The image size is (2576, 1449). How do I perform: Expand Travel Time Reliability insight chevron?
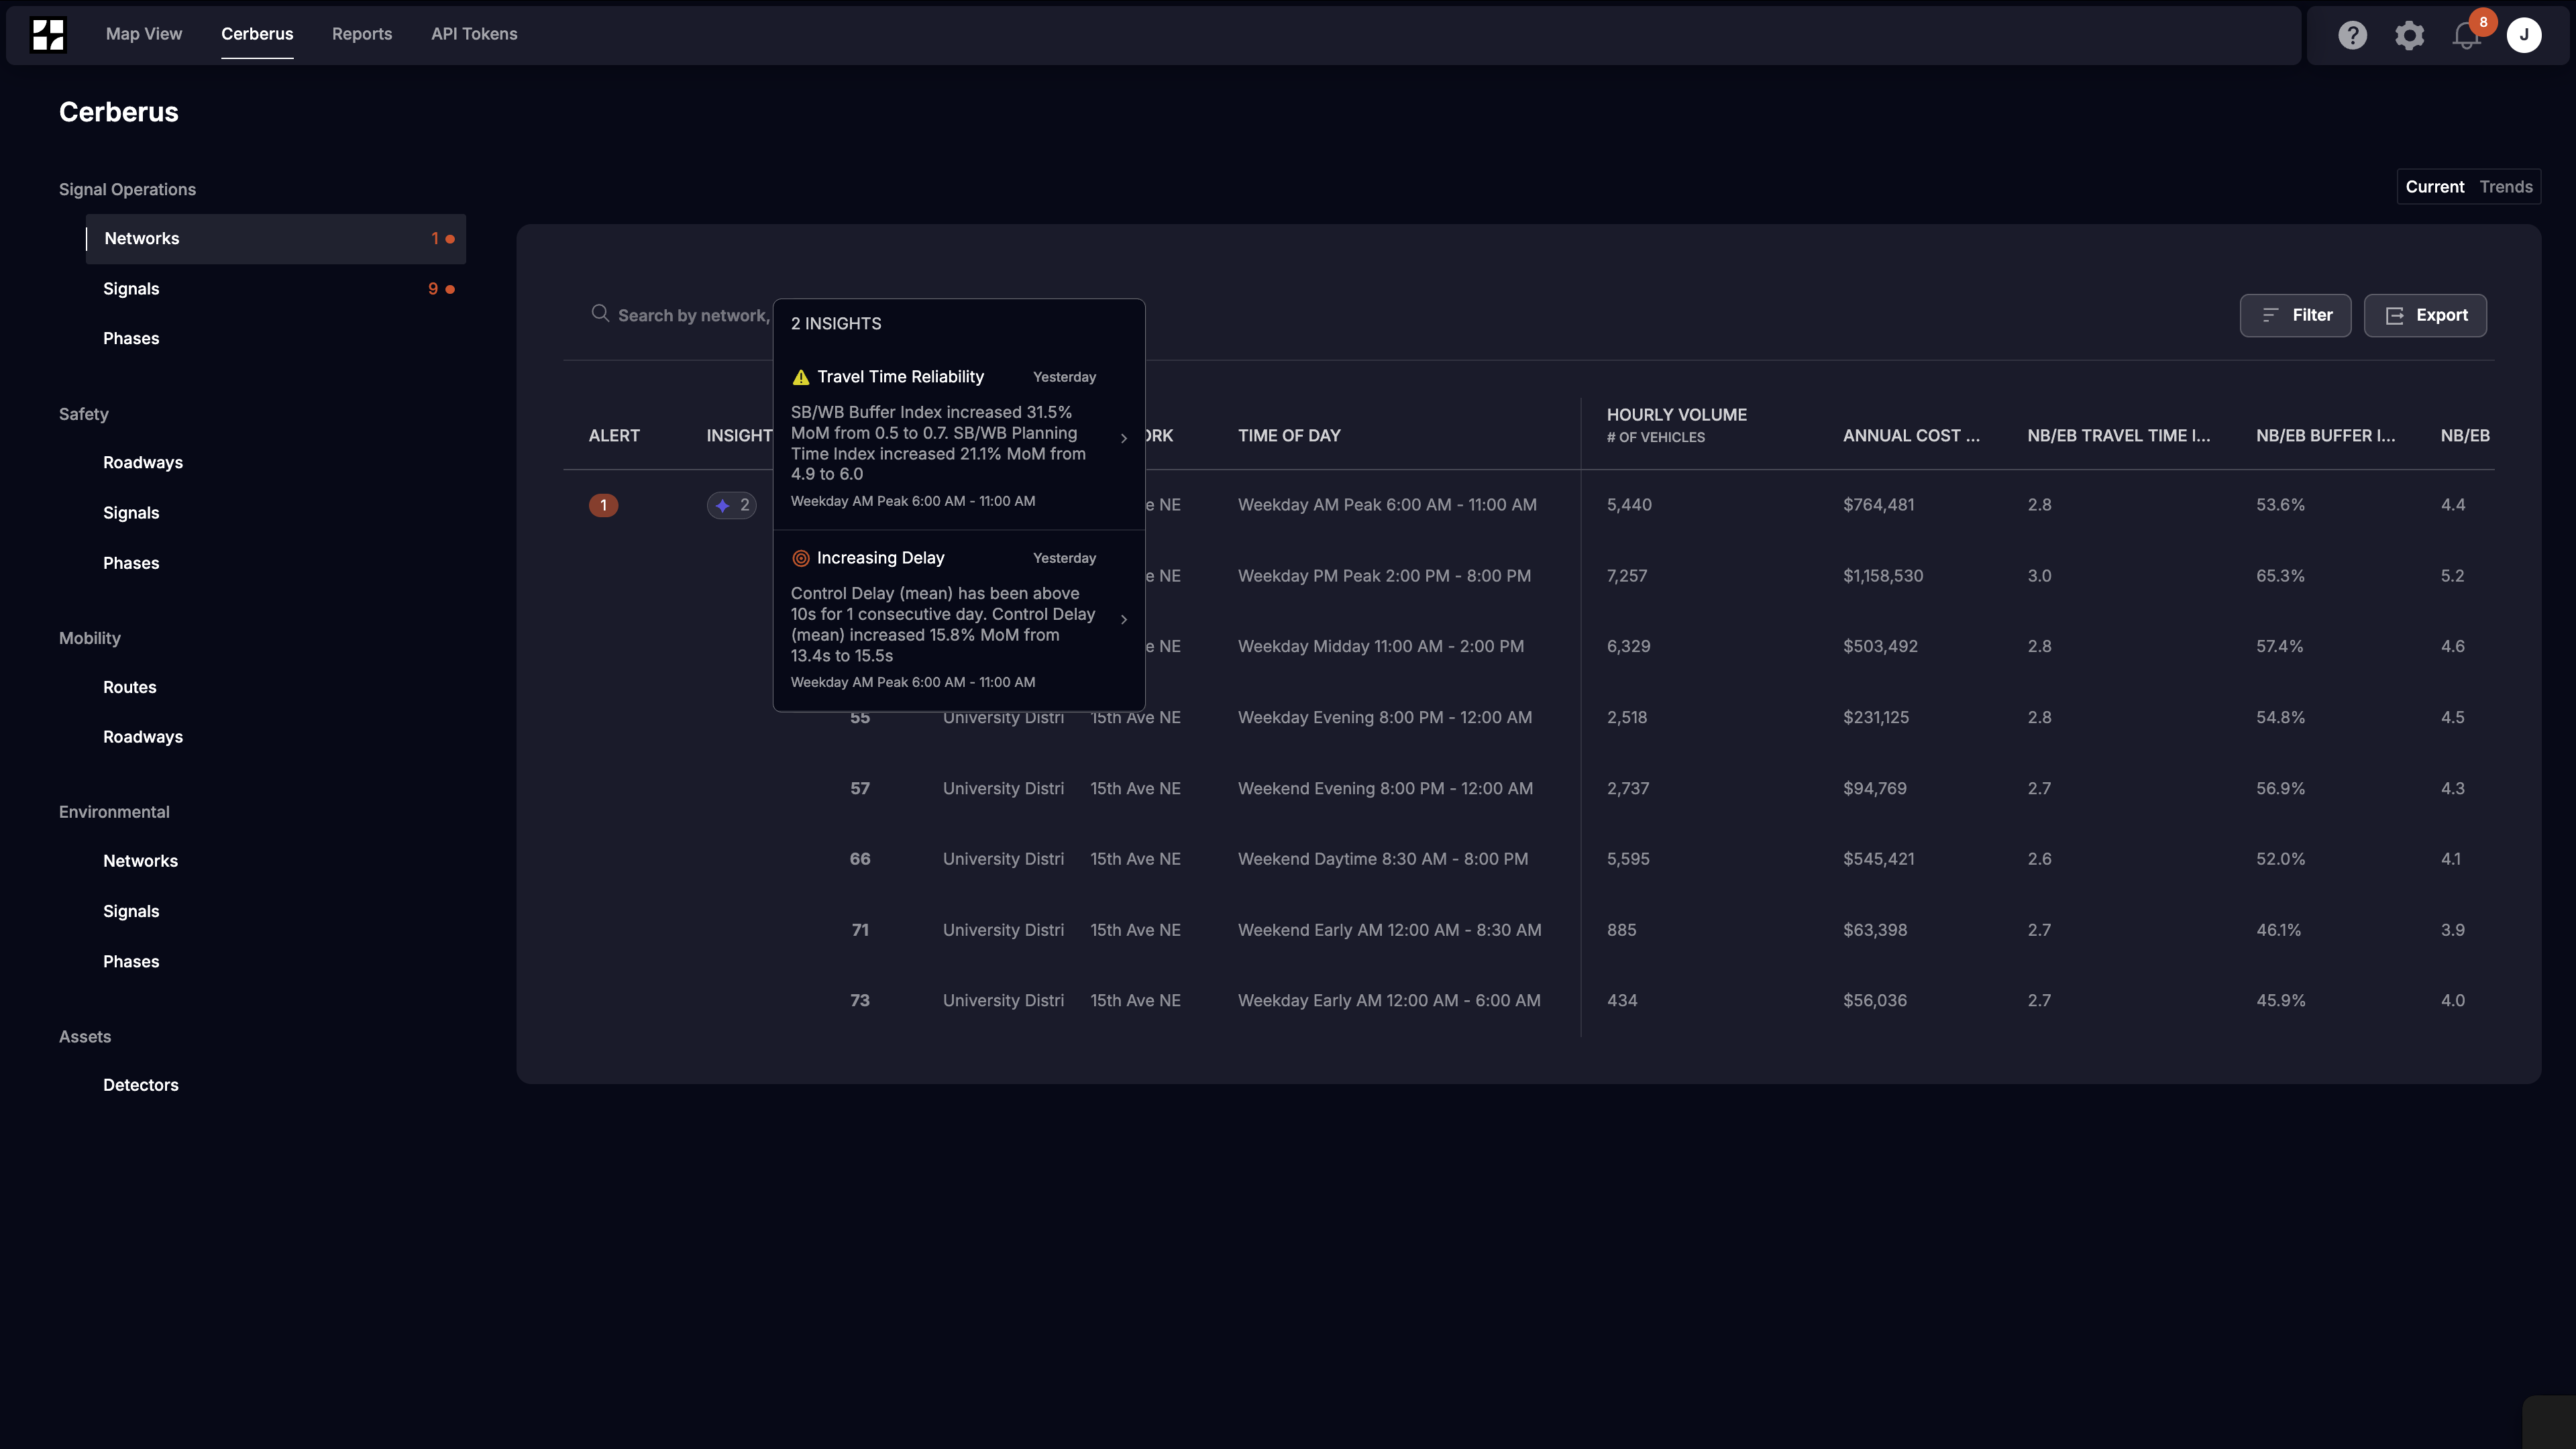tap(1124, 438)
